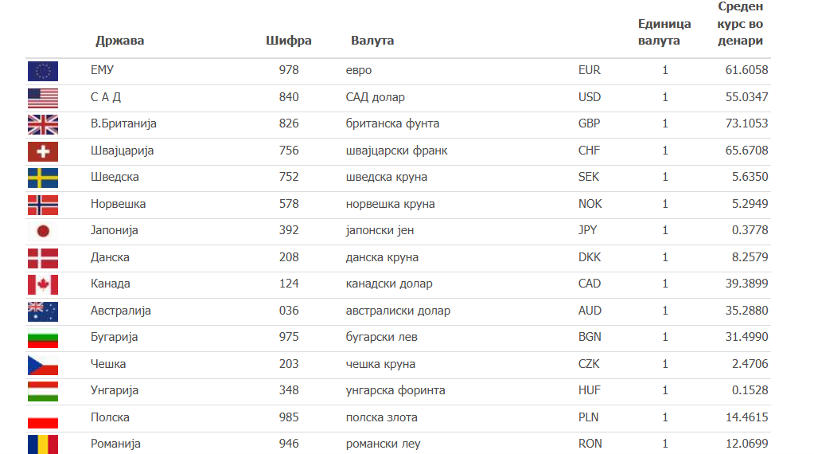Click the Czech Republic flag icon
Viewport: 814px width, 454px height.
tap(43, 365)
